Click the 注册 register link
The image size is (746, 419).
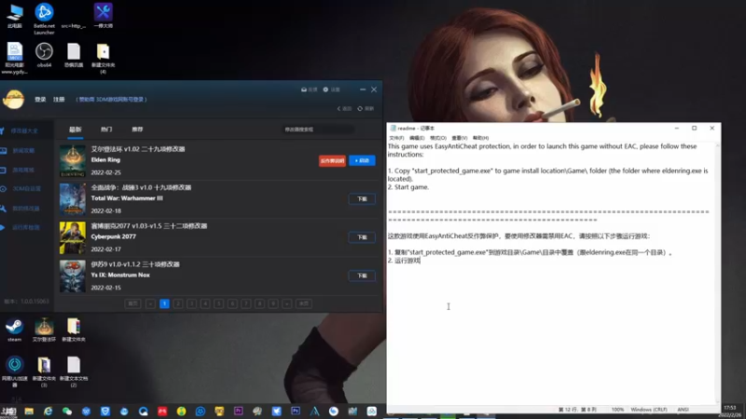[59, 100]
